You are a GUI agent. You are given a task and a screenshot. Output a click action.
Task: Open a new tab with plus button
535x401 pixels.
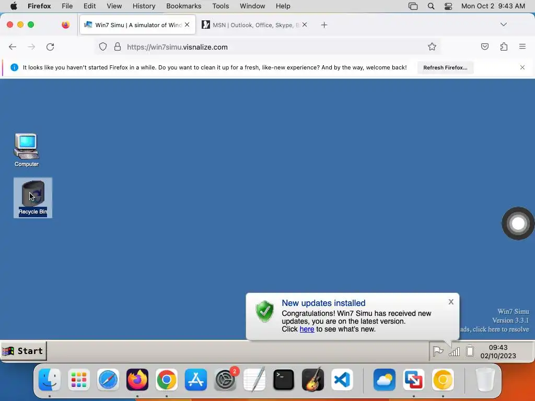(324, 25)
